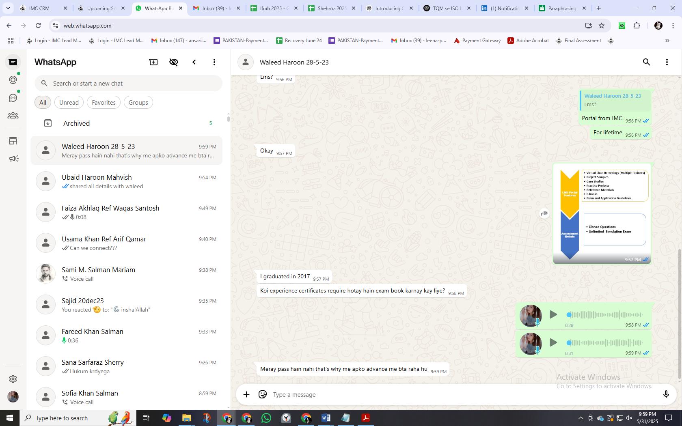Open the Chrome apps grid shortcut
This screenshot has width=682, height=426.
click(11, 41)
